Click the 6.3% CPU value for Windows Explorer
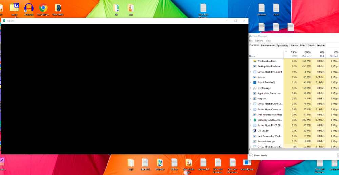Screen dimensions: 339x175 click(294, 61)
